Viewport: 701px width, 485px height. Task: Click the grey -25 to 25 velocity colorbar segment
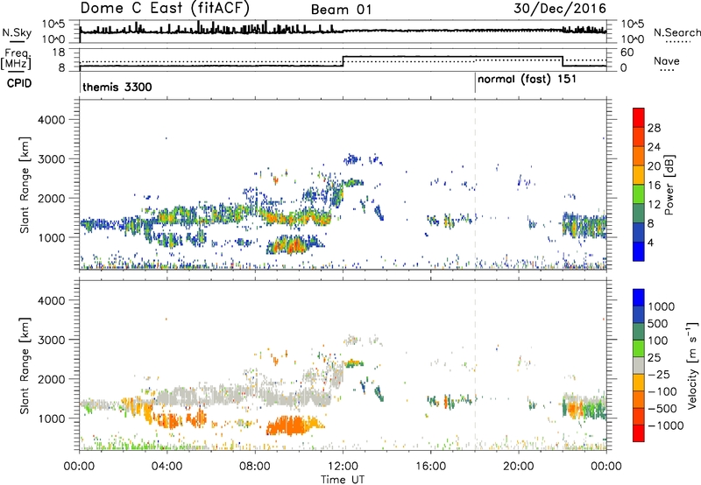[x=639, y=366]
